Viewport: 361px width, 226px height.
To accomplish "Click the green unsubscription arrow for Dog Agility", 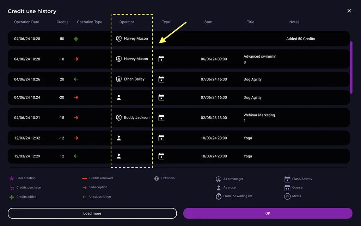I will 76,79.
